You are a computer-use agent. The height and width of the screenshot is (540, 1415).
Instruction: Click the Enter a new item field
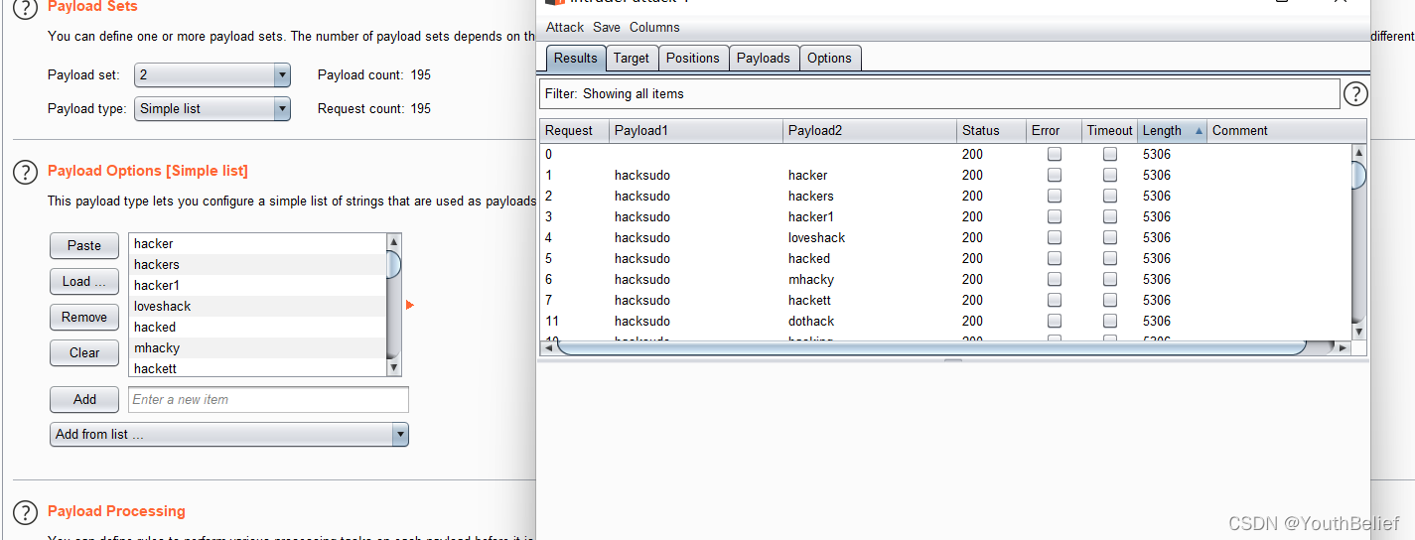pos(268,400)
